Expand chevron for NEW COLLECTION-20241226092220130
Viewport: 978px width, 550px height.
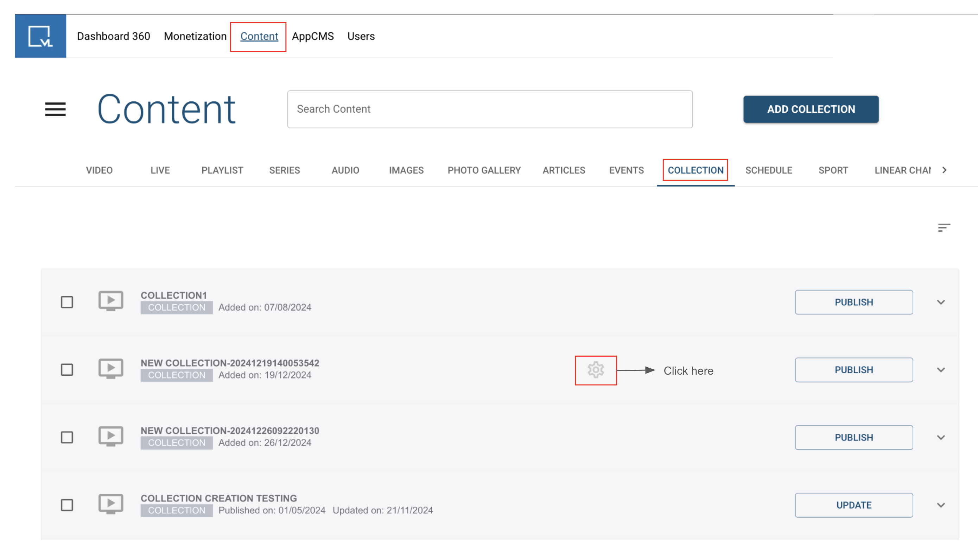pyautogui.click(x=941, y=437)
